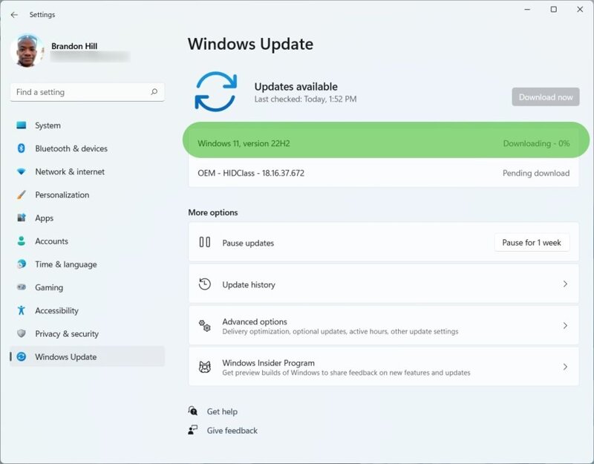Open Brandon Hill profile picture

tap(27, 50)
